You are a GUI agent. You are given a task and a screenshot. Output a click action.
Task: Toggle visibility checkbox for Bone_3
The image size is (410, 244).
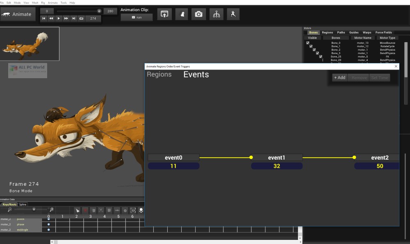coord(317,53)
